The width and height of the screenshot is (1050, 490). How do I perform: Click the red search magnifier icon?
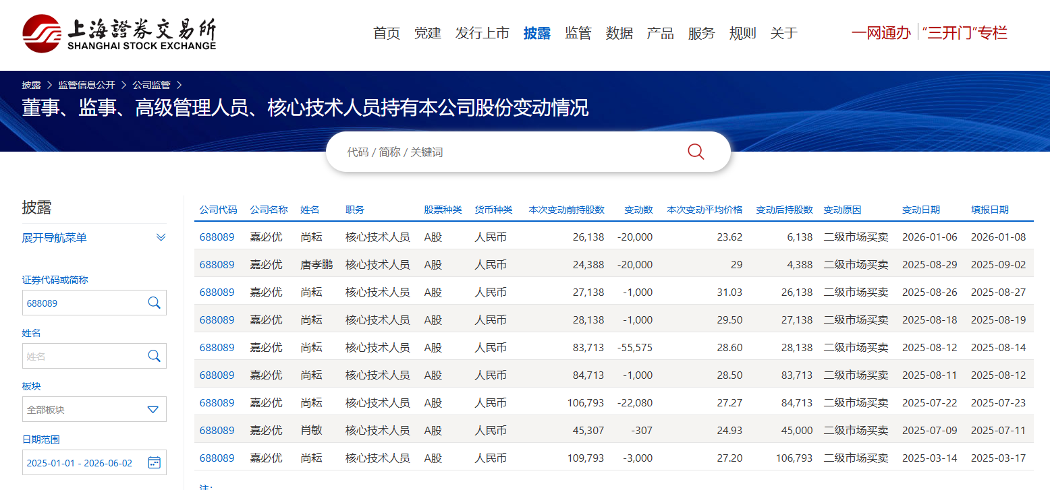(x=696, y=152)
